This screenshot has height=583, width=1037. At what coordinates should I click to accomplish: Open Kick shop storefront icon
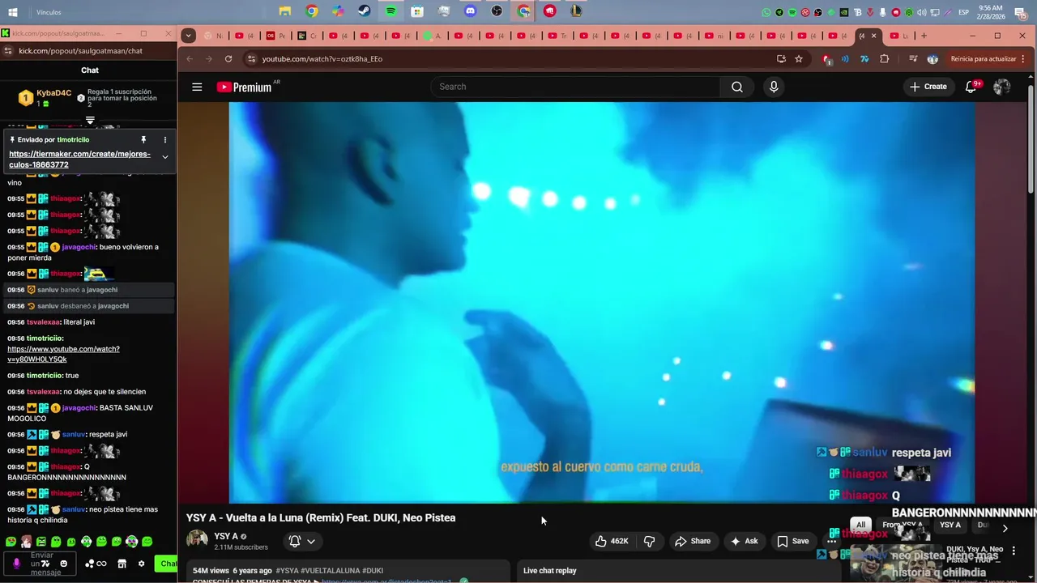pyautogui.click(x=122, y=564)
